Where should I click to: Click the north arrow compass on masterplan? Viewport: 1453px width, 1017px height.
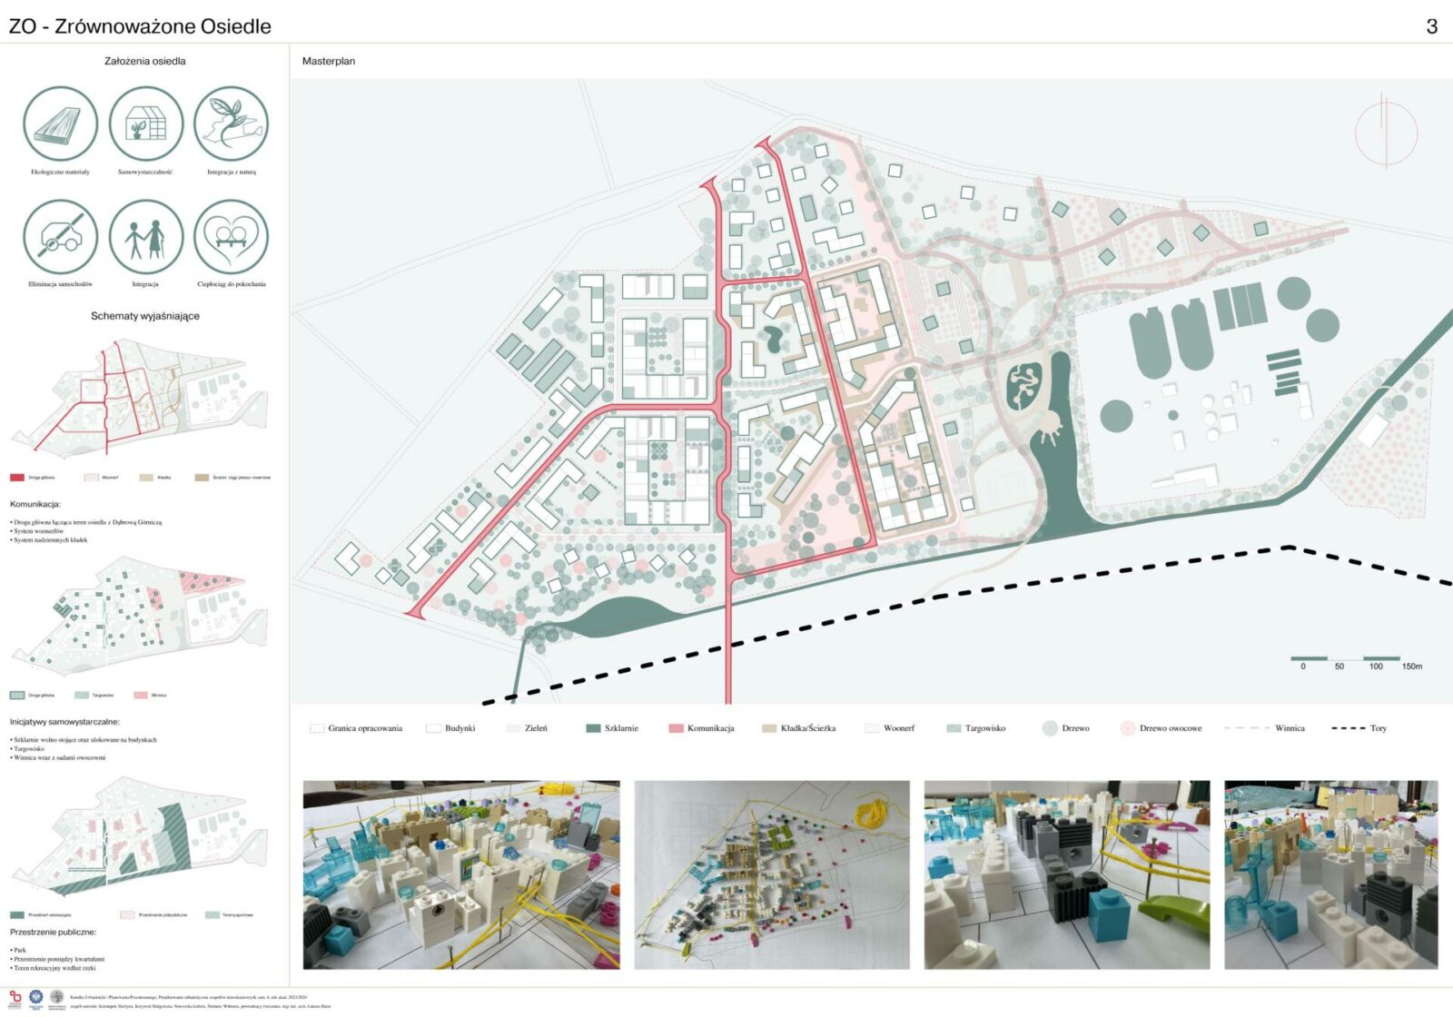[x=1385, y=132]
